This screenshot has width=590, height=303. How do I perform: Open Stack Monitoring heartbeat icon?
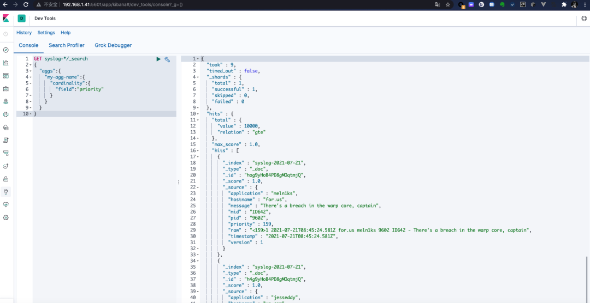6,204
